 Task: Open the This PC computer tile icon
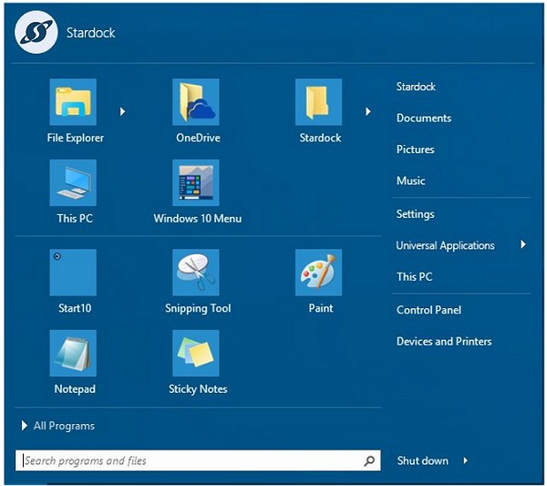(x=73, y=182)
